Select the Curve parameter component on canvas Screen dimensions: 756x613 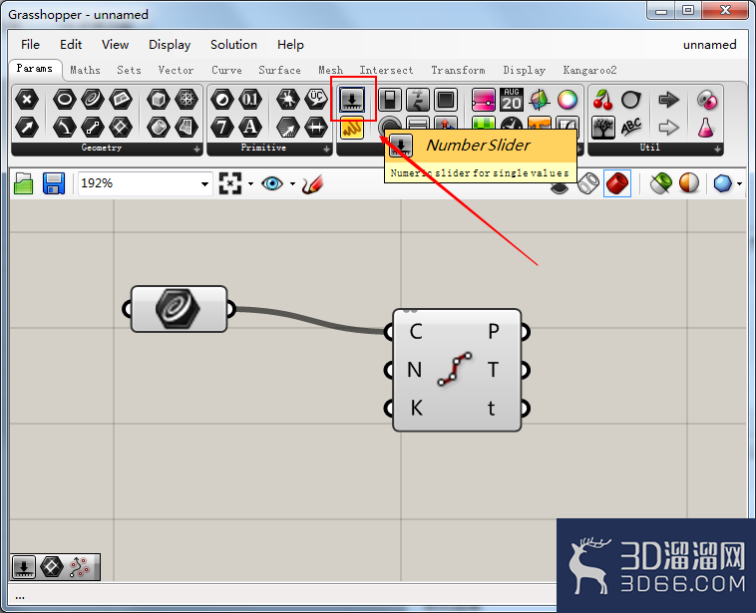pos(179,309)
